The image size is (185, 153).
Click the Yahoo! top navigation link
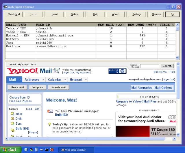click(12, 64)
